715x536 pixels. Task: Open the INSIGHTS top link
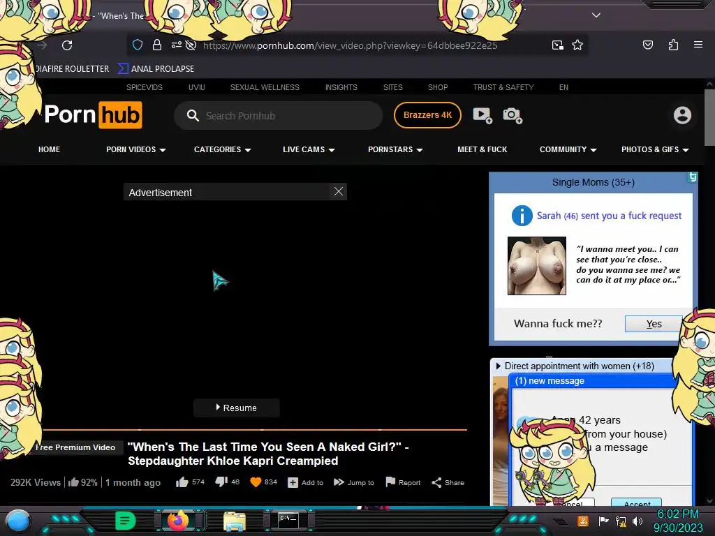click(x=341, y=87)
